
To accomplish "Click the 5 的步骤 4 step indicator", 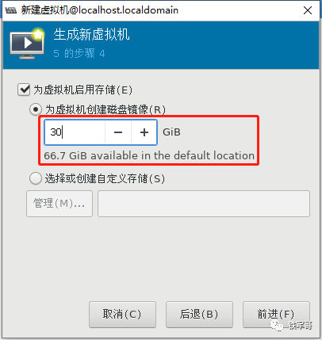I will pyautogui.click(x=79, y=54).
